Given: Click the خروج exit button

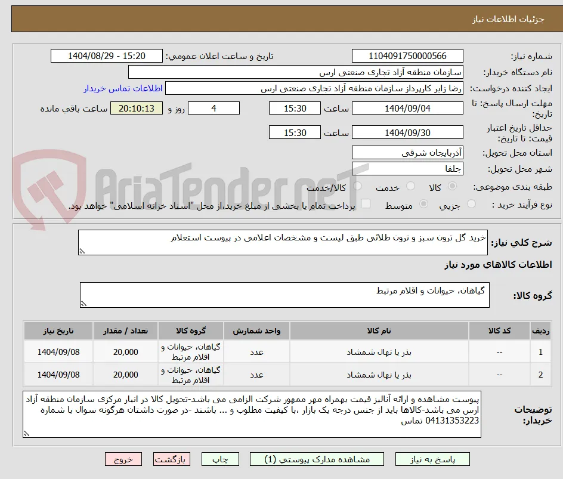Looking at the screenshot, I should [x=123, y=459].
